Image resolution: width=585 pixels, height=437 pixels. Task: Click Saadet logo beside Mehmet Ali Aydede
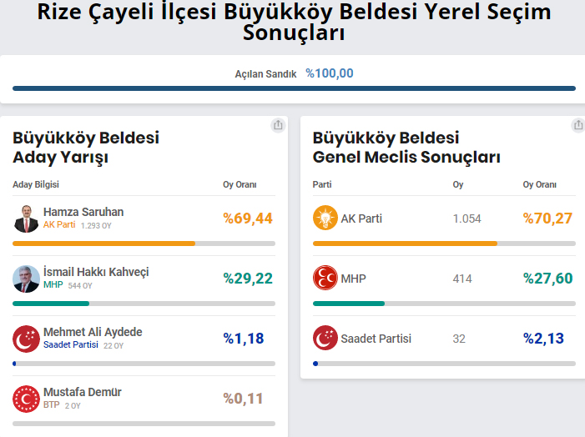26,339
